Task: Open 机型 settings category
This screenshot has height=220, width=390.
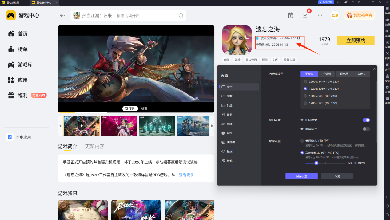Action: 239,105
